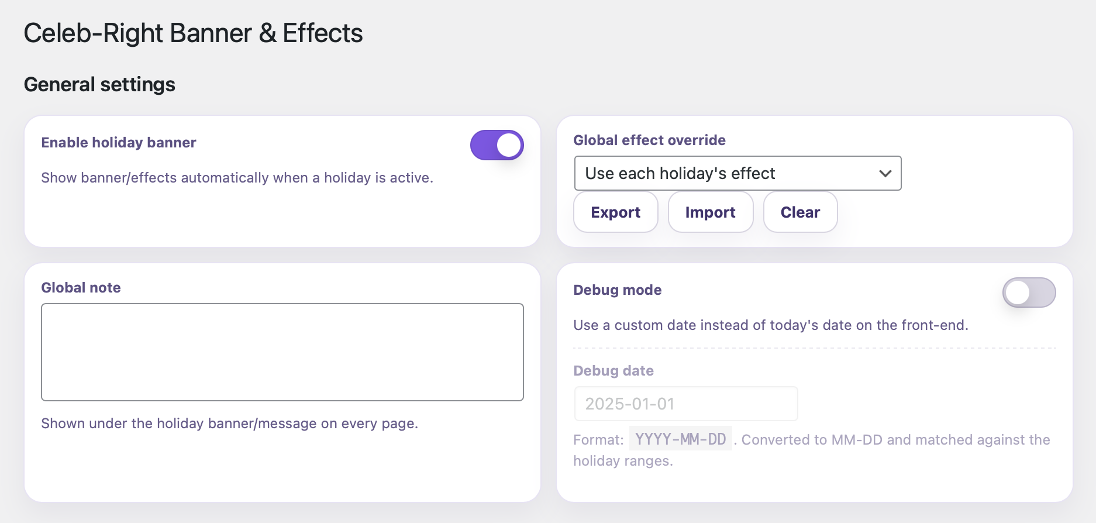
Task: Click the "Debug date" label
Action: 614,371
